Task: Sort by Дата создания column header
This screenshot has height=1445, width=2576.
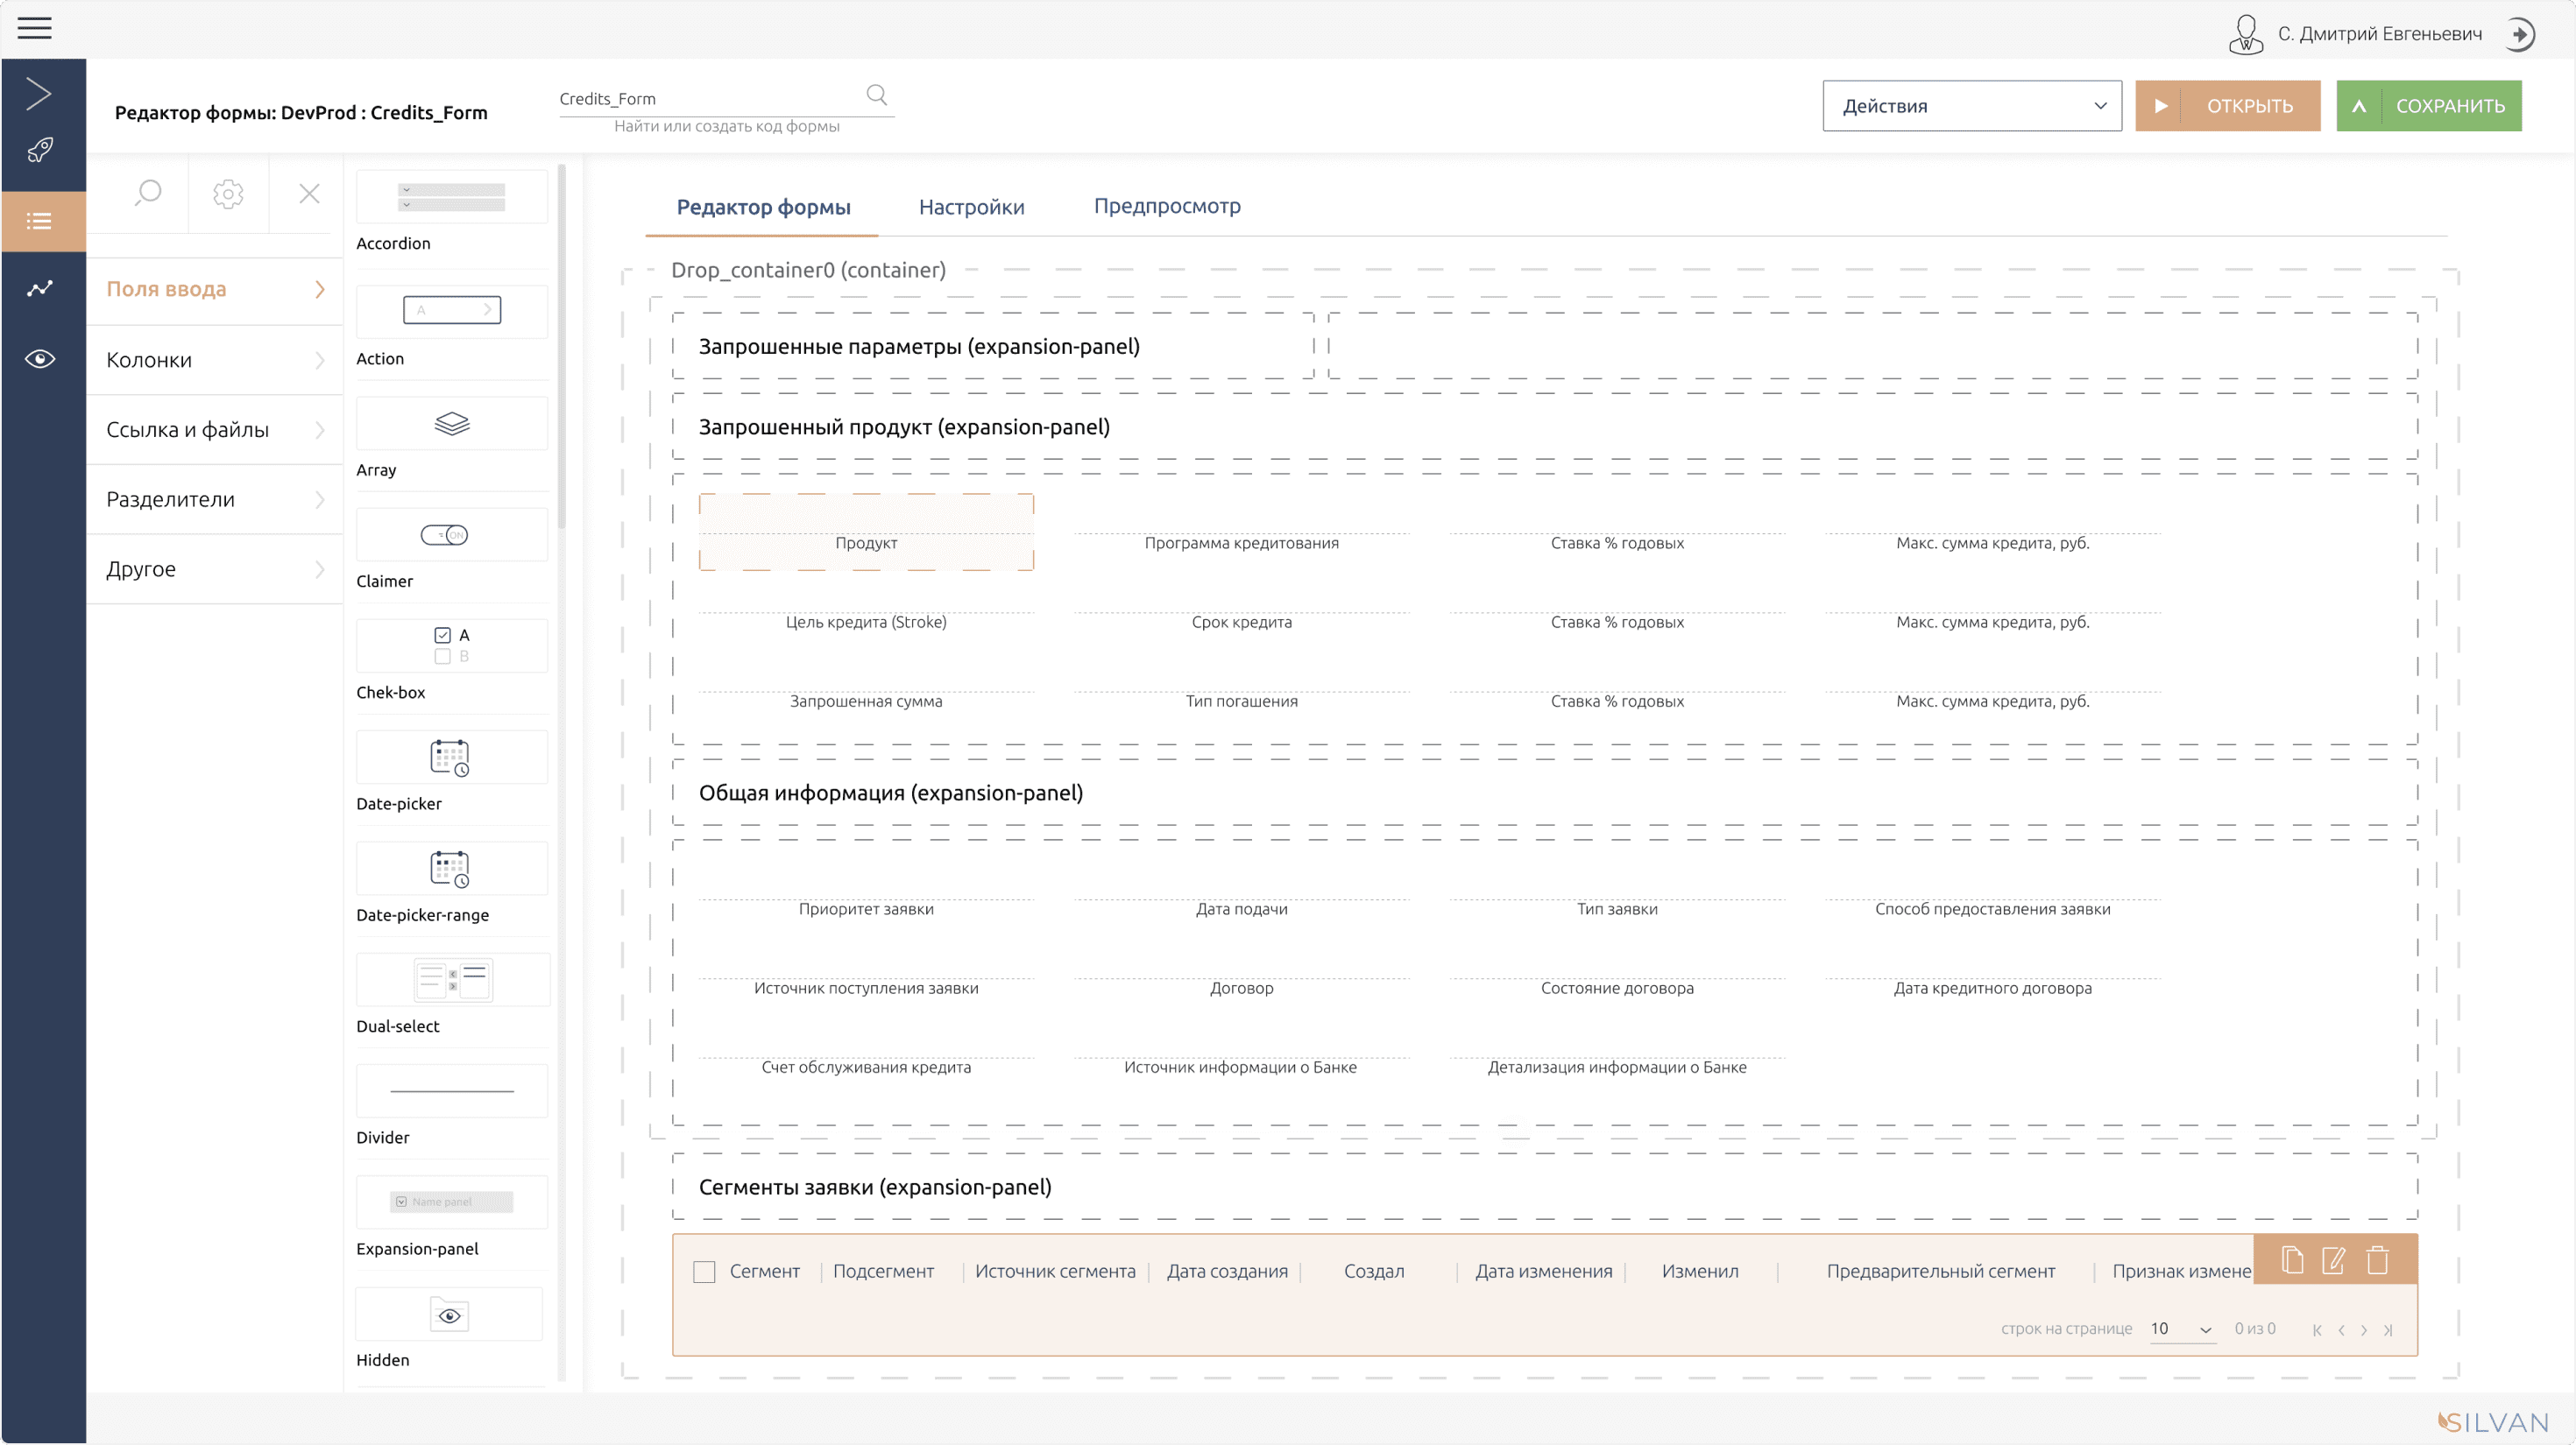Action: coord(1227,1271)
